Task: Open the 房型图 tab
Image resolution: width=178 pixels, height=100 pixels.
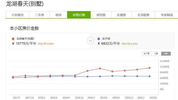Action: click(x=101, y=15)
